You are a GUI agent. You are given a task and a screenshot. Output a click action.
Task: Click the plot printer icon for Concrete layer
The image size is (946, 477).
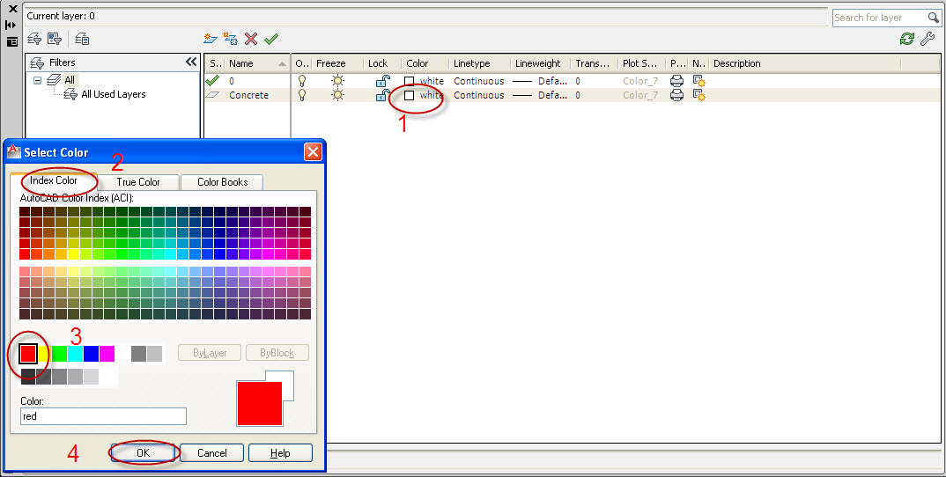click(677, 95)
